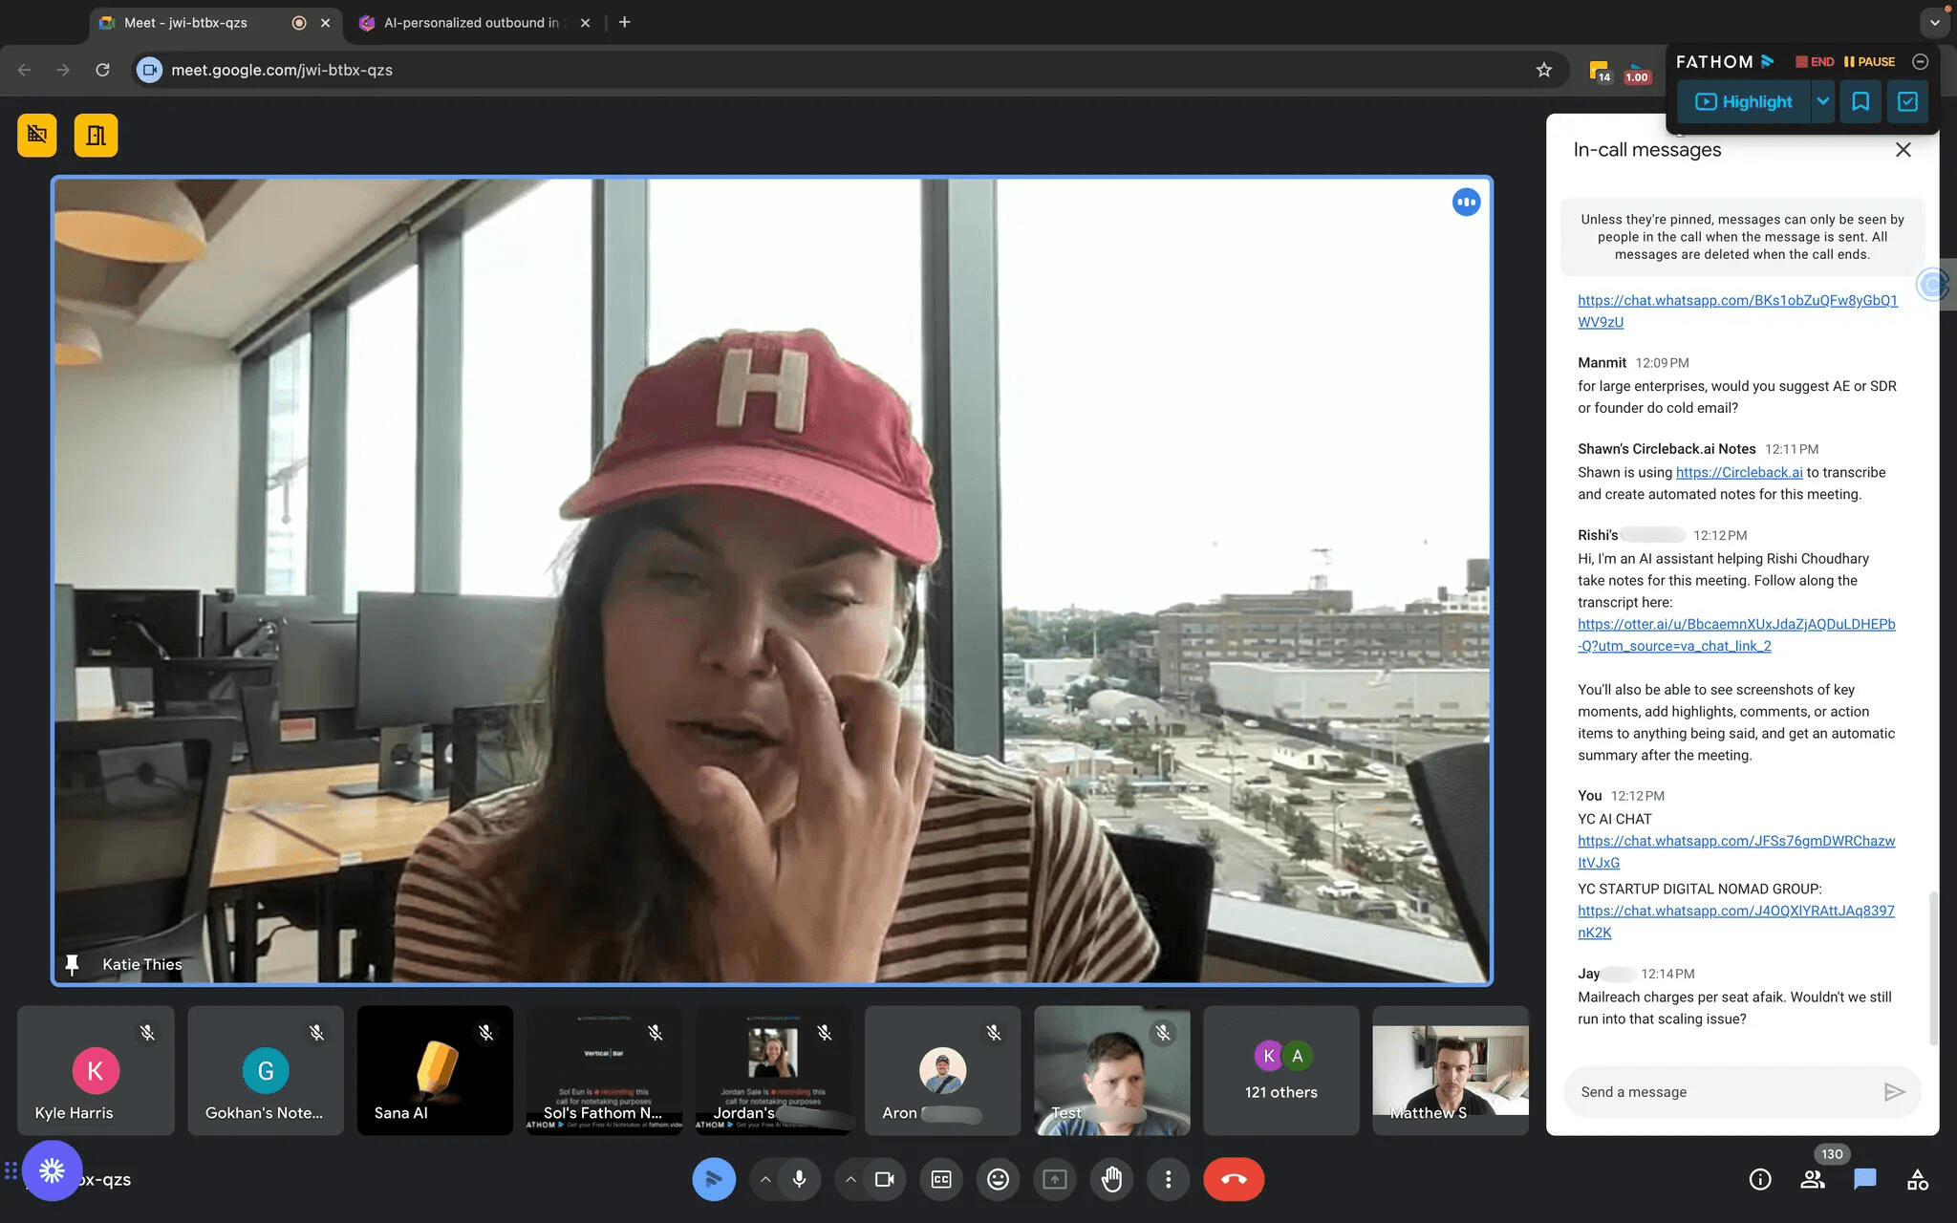Select Matthew S video thumbnail
Screen dimensions: 1957x1223
point(1450,1070)
